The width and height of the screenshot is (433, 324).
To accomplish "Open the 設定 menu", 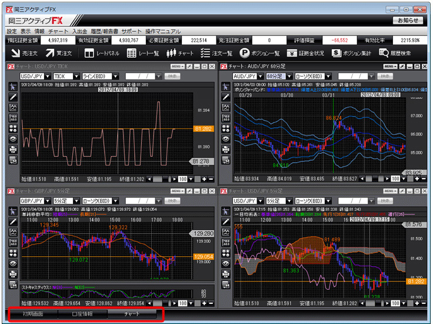I will (x=12, y=31).
